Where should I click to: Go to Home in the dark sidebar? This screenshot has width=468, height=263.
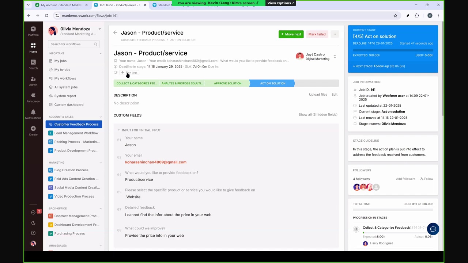33,47
